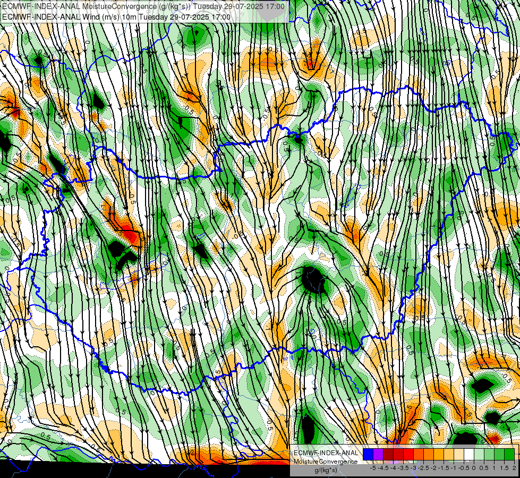The image size is (520, 478).
Task: Click the g/(kg*s) unit label in legend
Action: coord(326,470)
